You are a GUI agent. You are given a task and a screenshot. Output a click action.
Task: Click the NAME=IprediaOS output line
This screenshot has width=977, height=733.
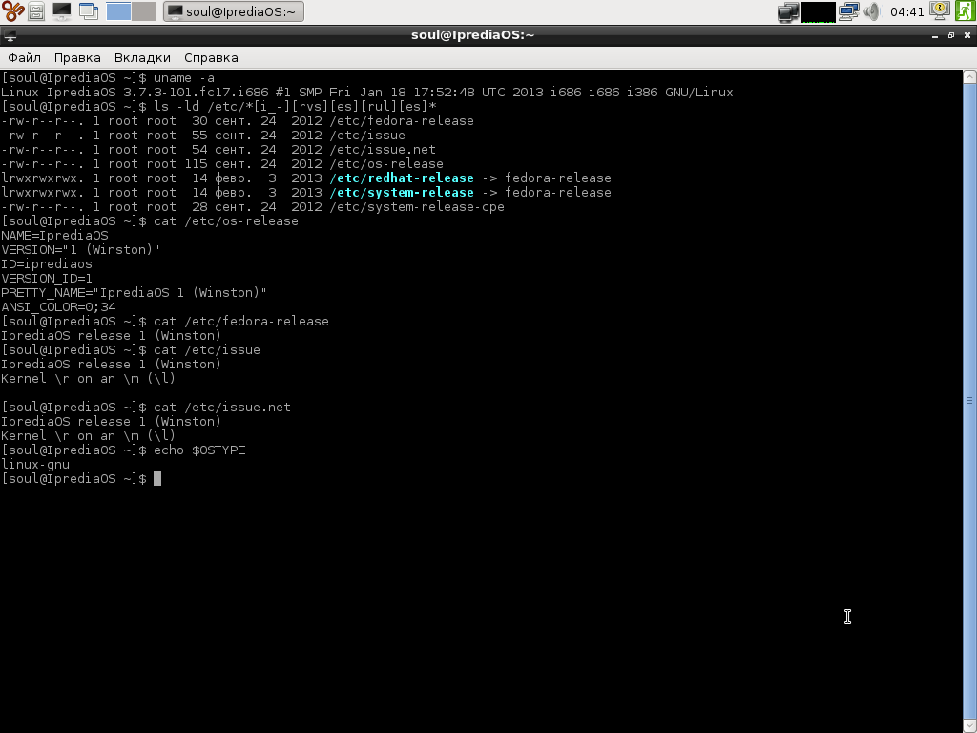point(54,236)
